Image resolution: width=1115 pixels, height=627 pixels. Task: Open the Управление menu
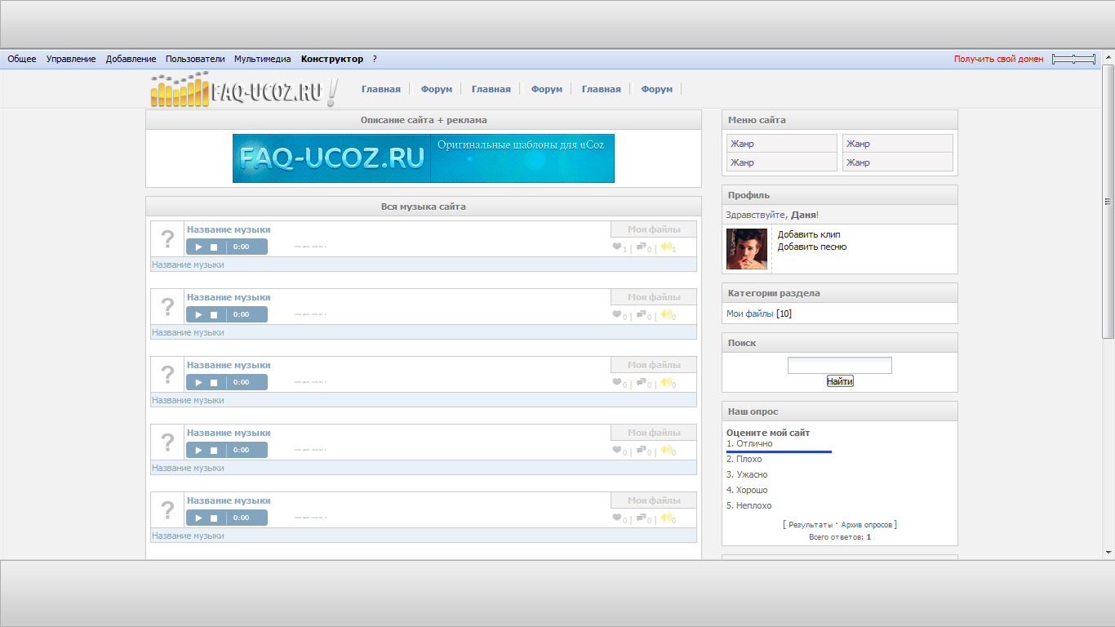[x=71, y=59]
